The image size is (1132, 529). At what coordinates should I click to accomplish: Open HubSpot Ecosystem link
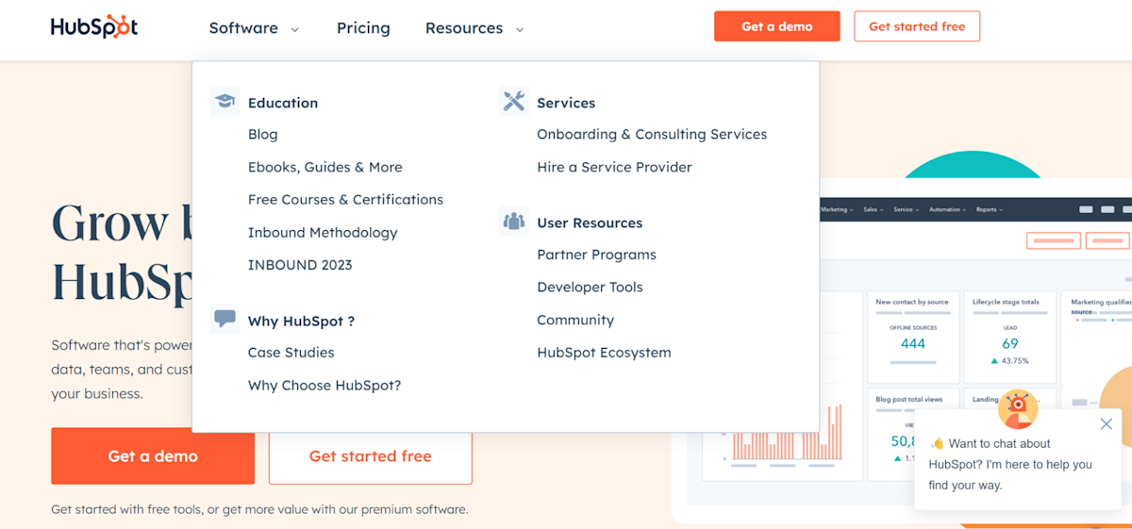[604, 353]
